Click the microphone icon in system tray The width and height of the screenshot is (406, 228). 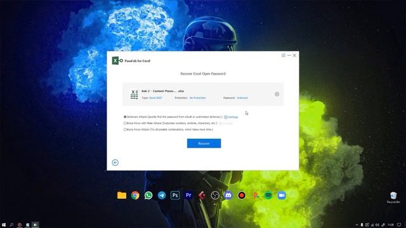(x=362, y=225)
